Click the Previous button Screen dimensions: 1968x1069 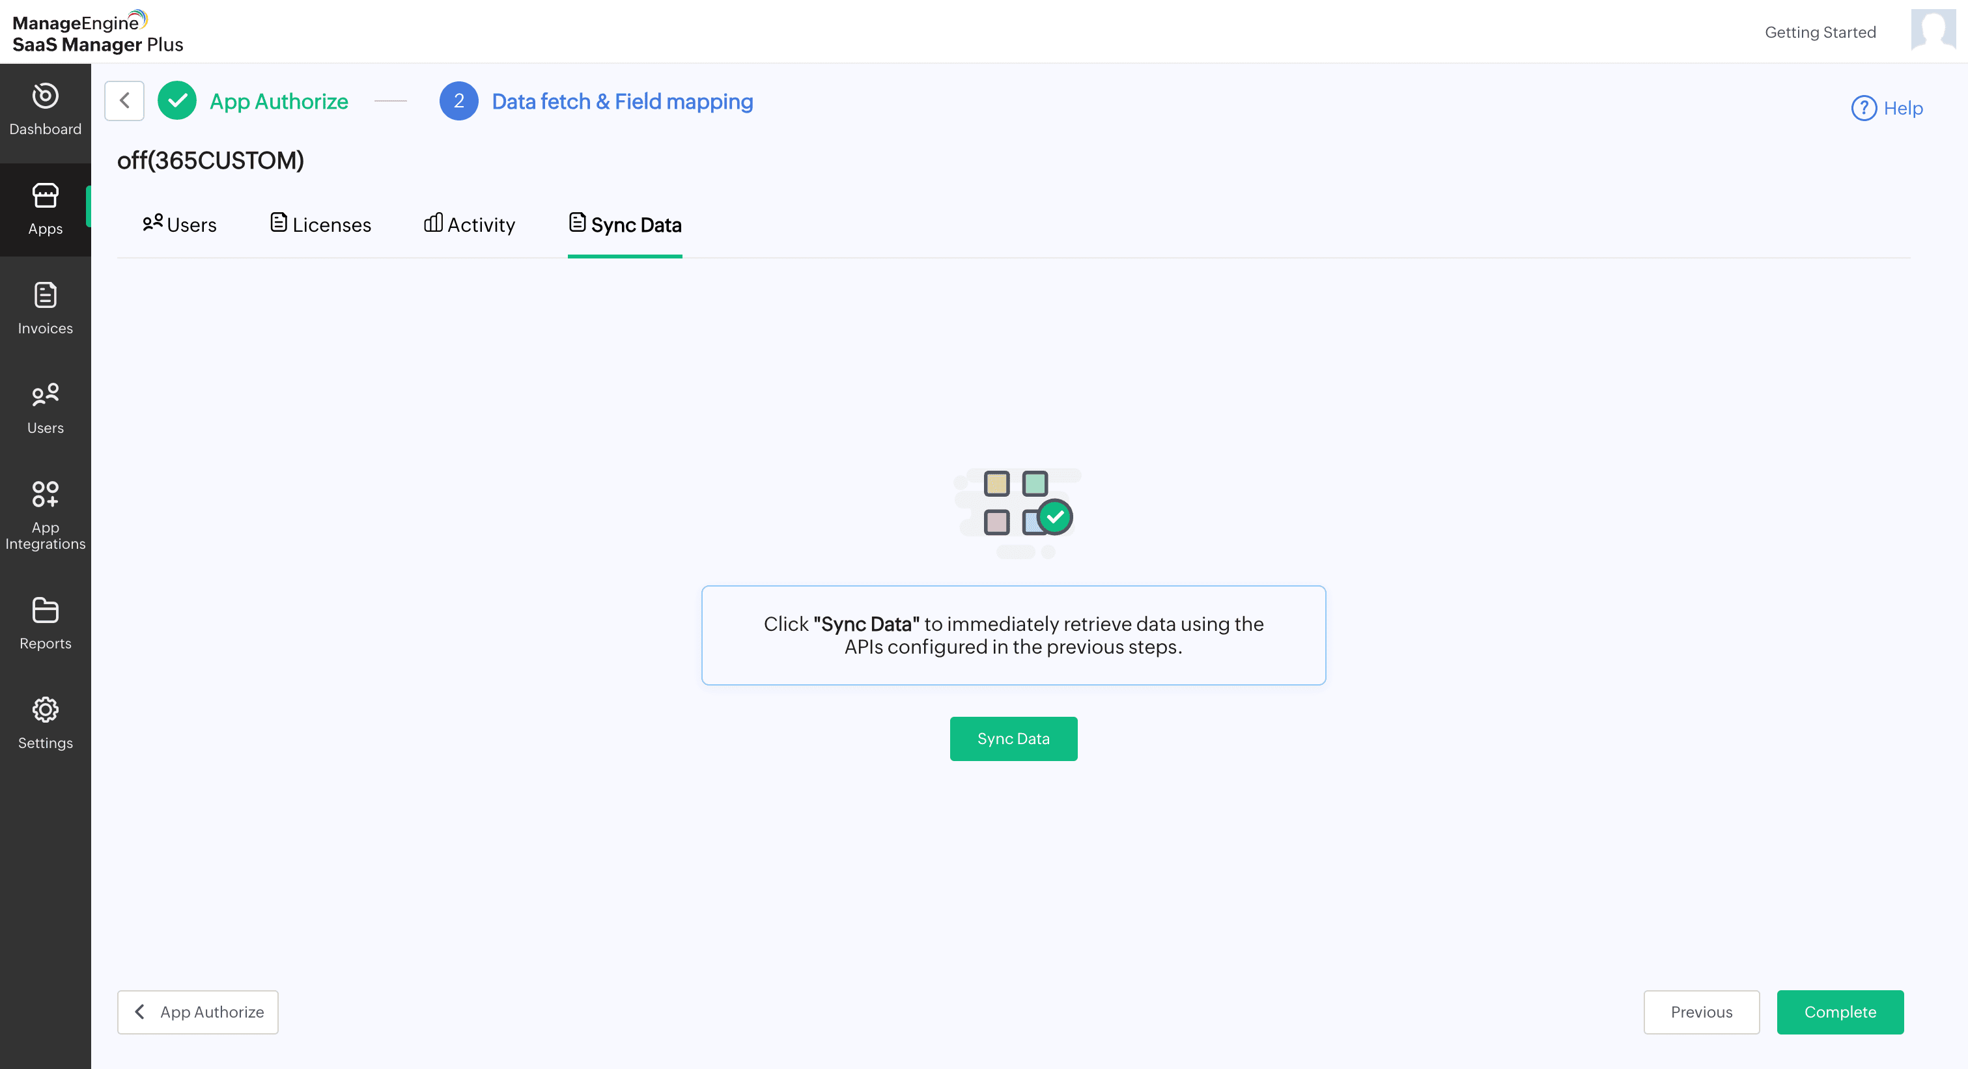pyautogui.click(x=1700, y=1012)
